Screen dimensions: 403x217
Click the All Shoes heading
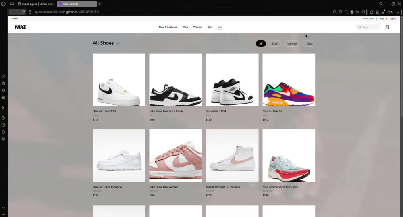103,43
